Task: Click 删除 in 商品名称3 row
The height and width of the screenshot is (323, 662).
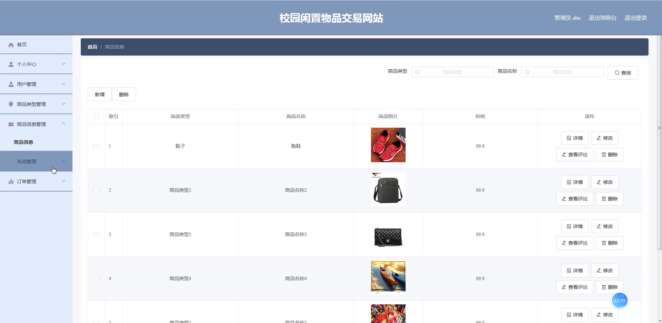Action: point(610,243)
